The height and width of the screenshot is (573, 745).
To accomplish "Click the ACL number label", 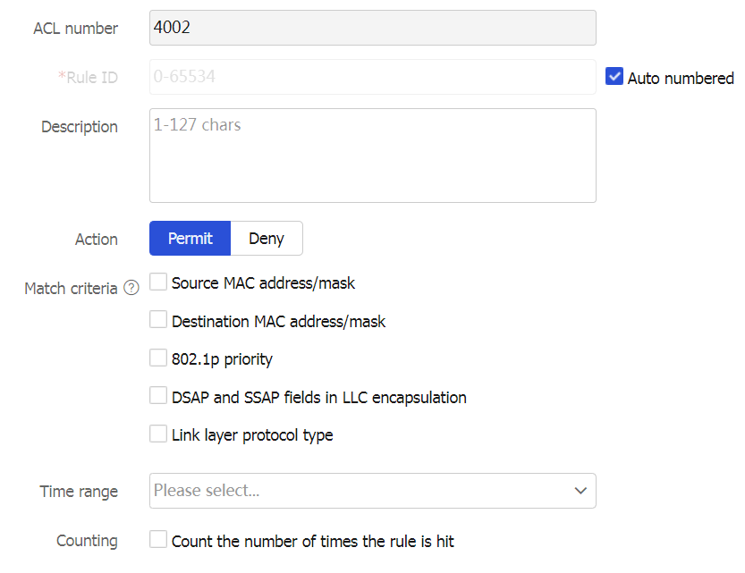I will pos(75,29).
